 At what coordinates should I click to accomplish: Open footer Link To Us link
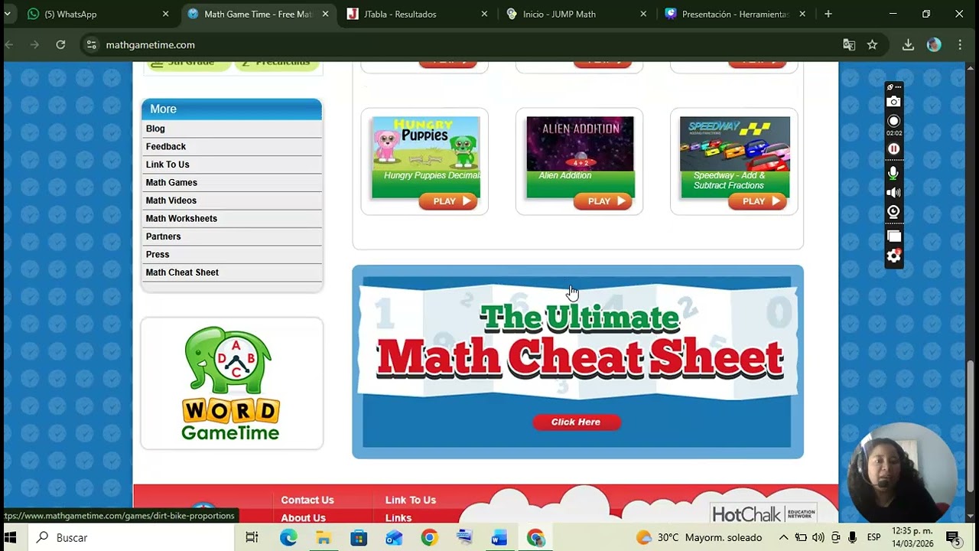point(411,500)
